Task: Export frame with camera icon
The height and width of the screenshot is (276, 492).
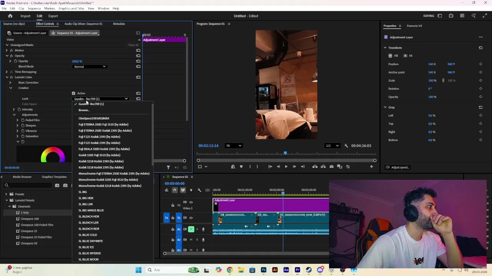Action: pyautogui.click(x=331, y=167)
